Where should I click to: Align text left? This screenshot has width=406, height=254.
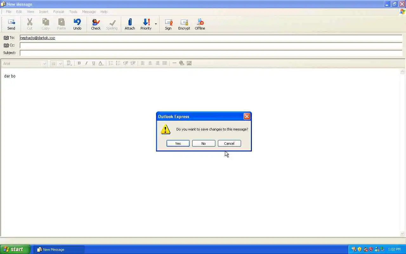tap(143, 63)
